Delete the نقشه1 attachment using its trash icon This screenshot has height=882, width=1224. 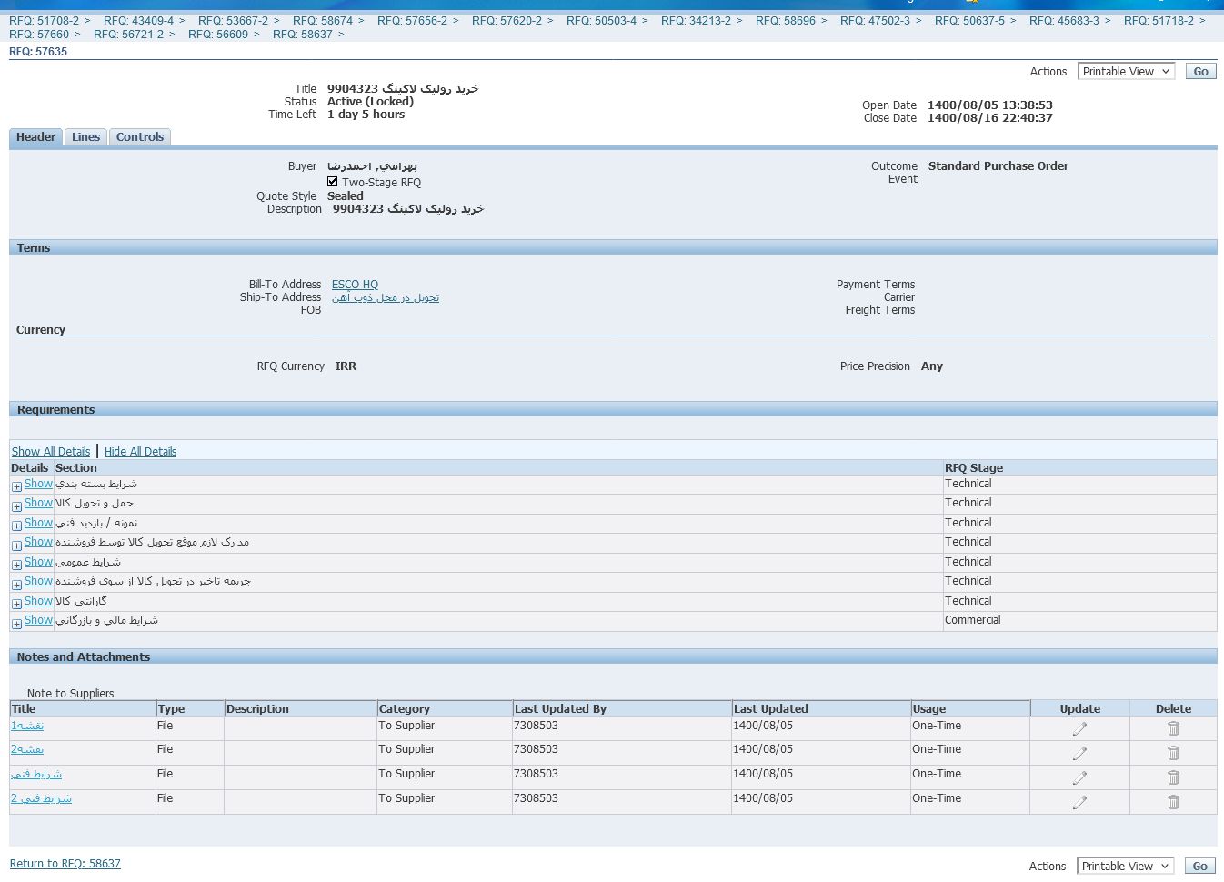pos(1173,728)
